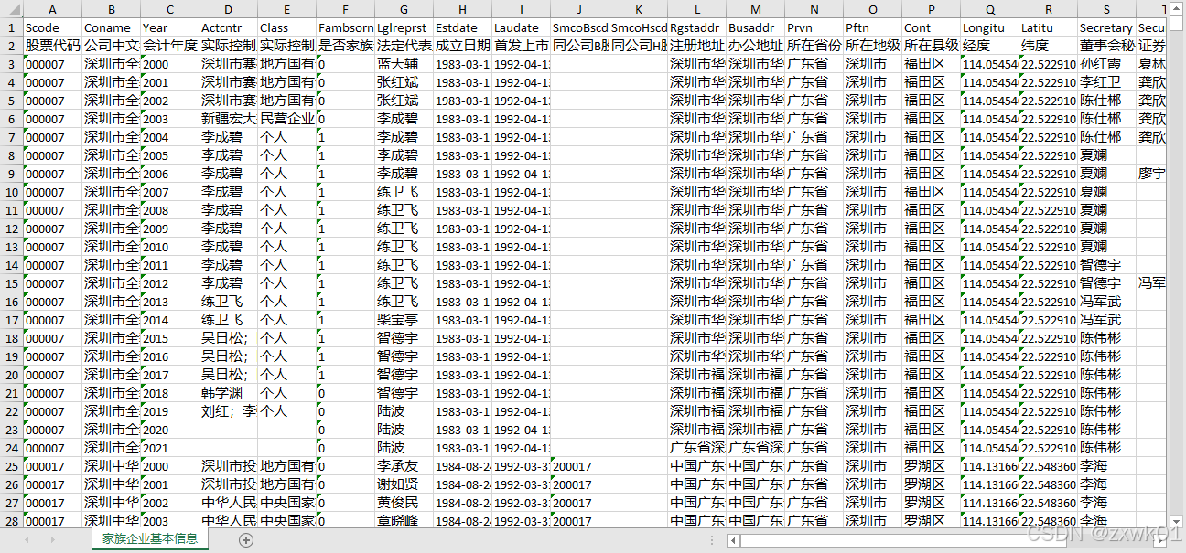Select row 24 header
Viewport: 1186px width, 553px height.
[x=11, y=448]
